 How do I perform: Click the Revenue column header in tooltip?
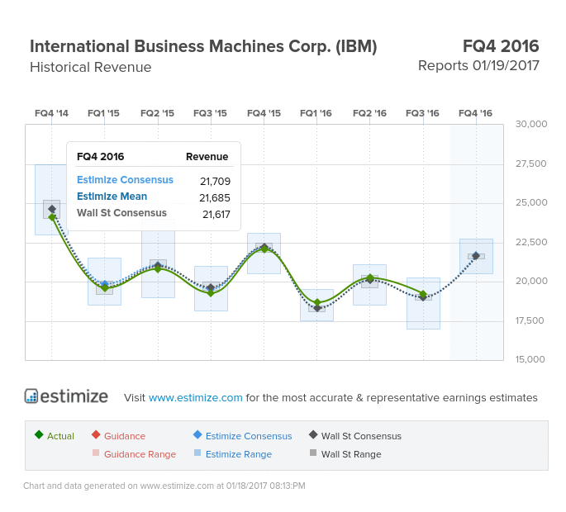[207, 157]
